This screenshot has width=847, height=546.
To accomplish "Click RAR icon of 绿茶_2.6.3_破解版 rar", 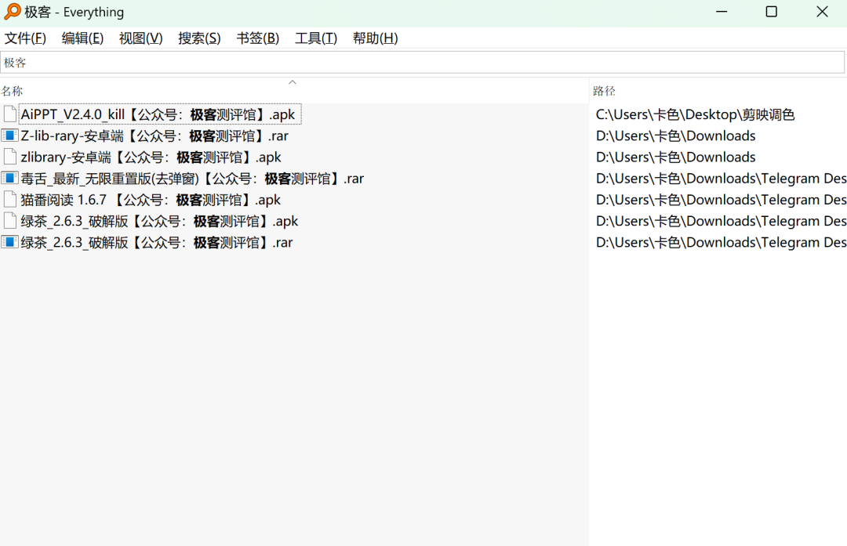I will [x=9, y=242].
